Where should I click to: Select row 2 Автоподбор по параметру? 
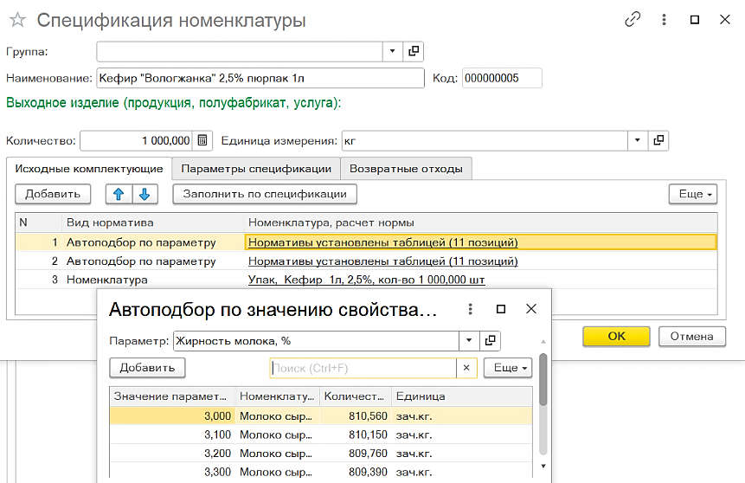click(153, 261)
